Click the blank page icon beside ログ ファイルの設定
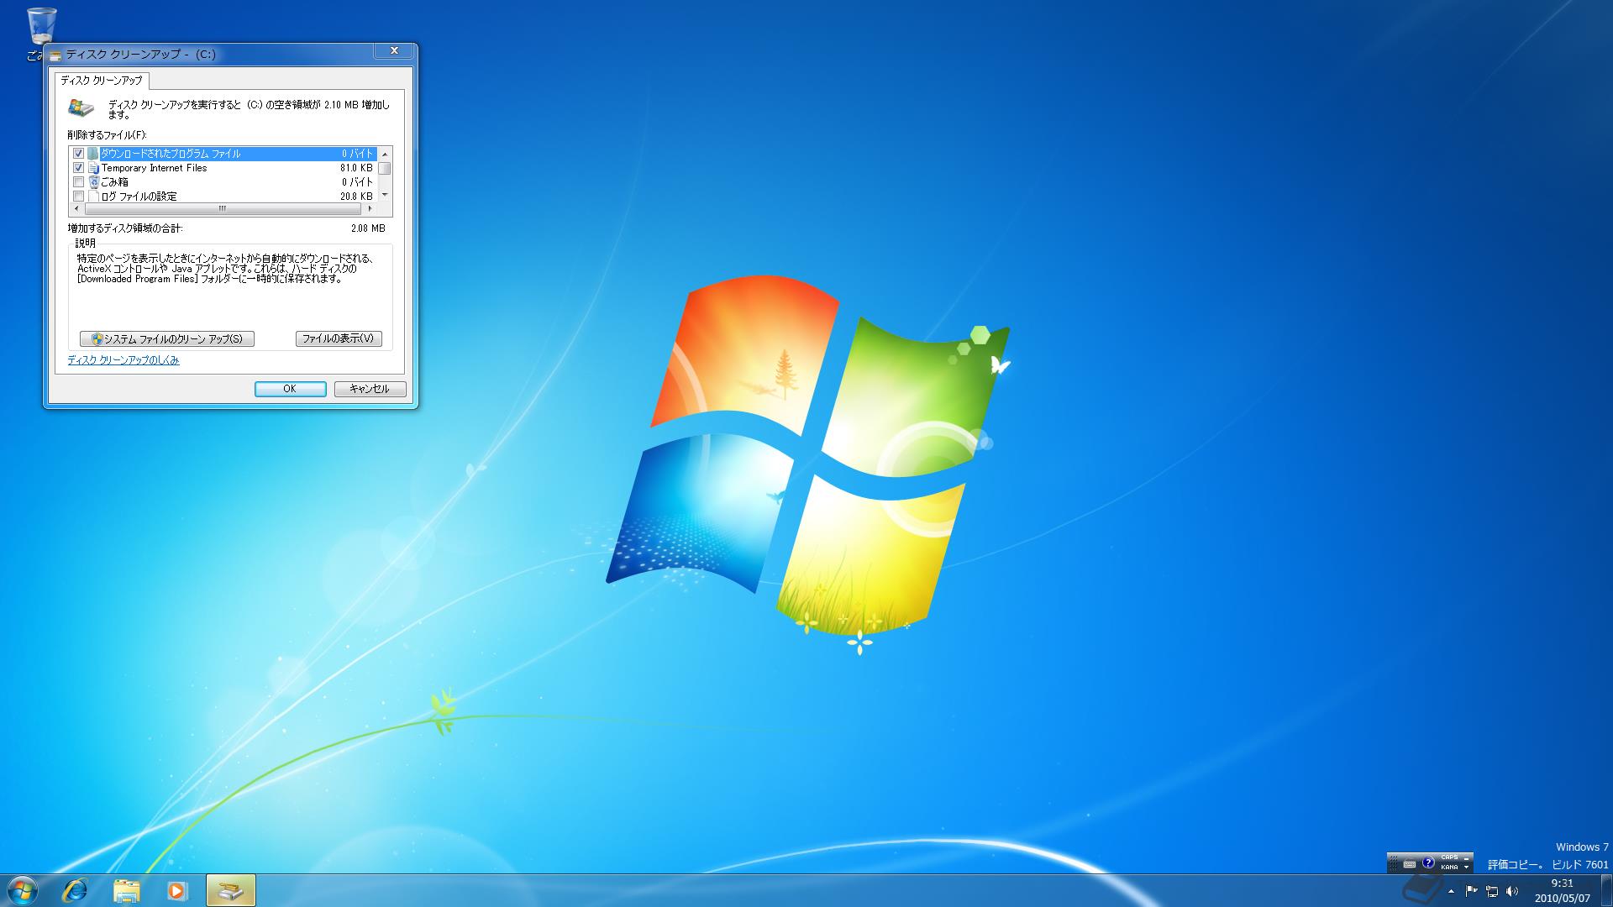Viewport: 1613px width, 907px height. coord(93,197)
